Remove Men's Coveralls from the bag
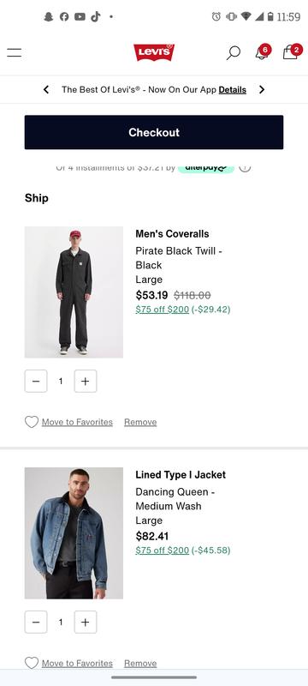This screenshot has height=686, width=308. pyautogui.click(x=140, y=422)
